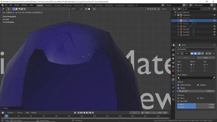
Task: Open the Add Modifier dropdown
Action: tap(196, 49)
